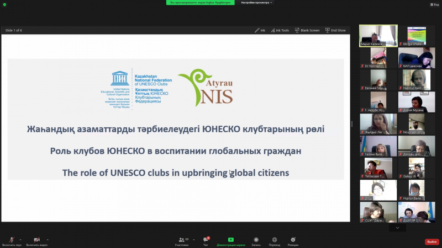This screenshot has width=442, height=248.
Task: Select the Ink pen tool
Action: (260, 30)
